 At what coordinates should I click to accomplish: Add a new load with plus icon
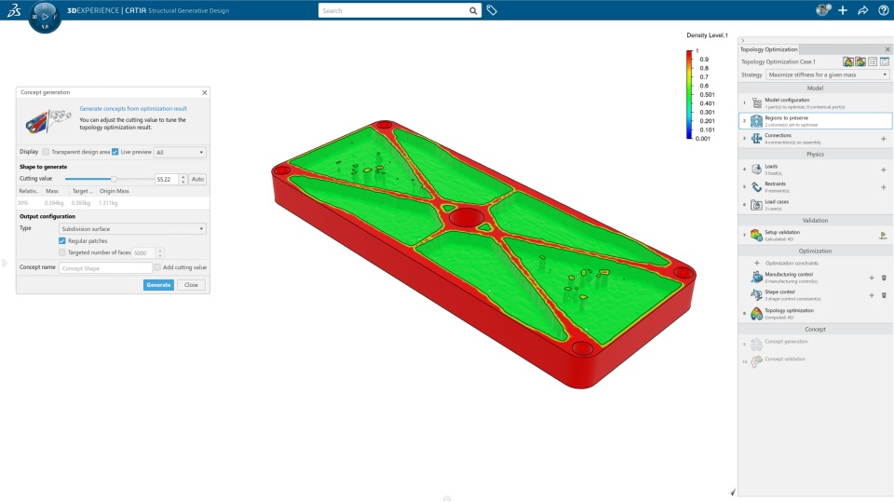(x=883, y=170)
